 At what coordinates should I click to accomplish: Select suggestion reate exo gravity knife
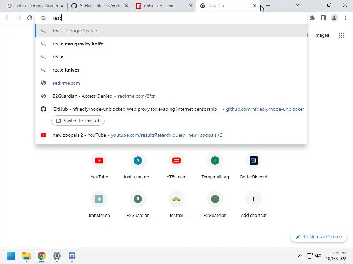171,44
